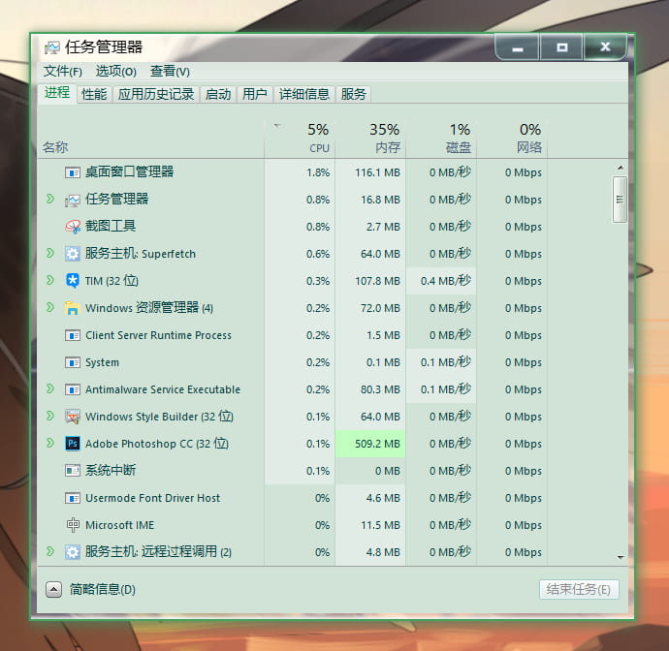Select the 80.3 MB memory cell
Image resolution: width=669 pixels, height=651 pixels.
pos(370,389)
